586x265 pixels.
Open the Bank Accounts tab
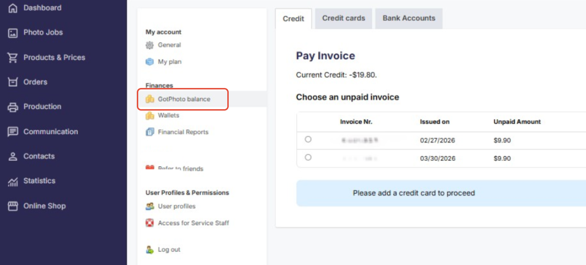409,18
